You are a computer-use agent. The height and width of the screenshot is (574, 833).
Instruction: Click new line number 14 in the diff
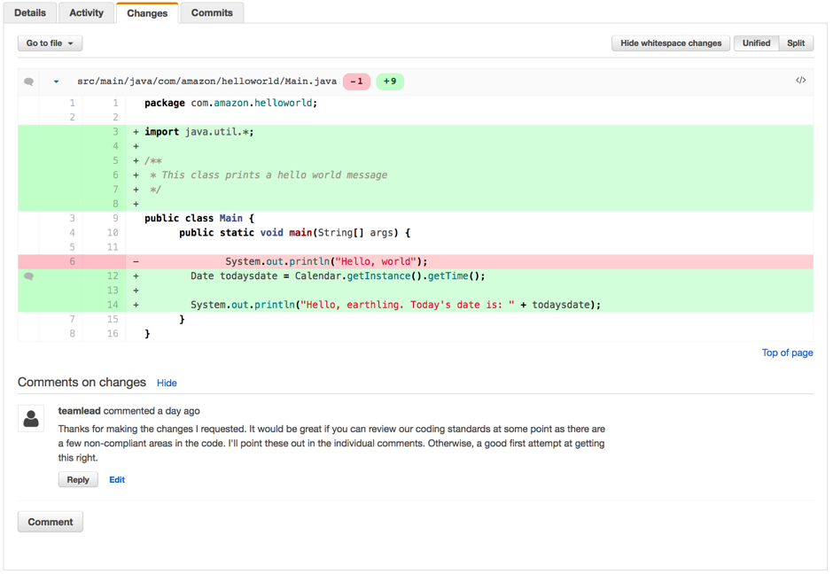tap(113, 305)
